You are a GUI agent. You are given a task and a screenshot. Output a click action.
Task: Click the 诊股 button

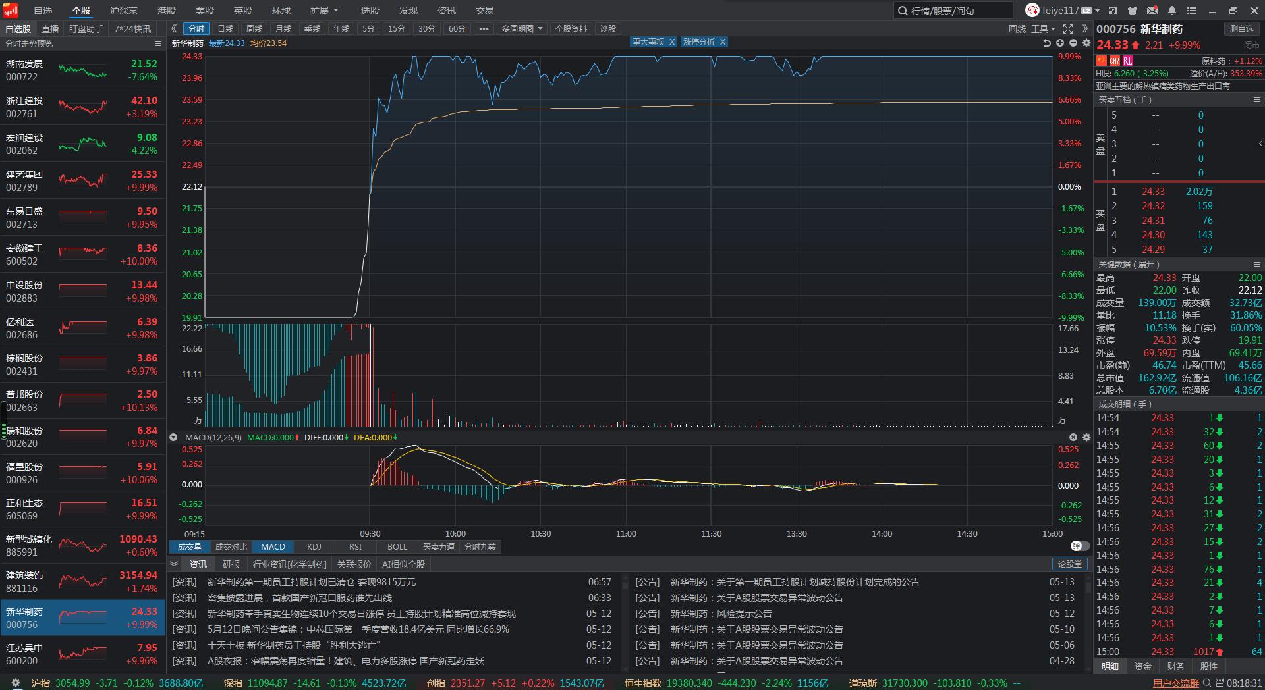click(x=608, y=29)
